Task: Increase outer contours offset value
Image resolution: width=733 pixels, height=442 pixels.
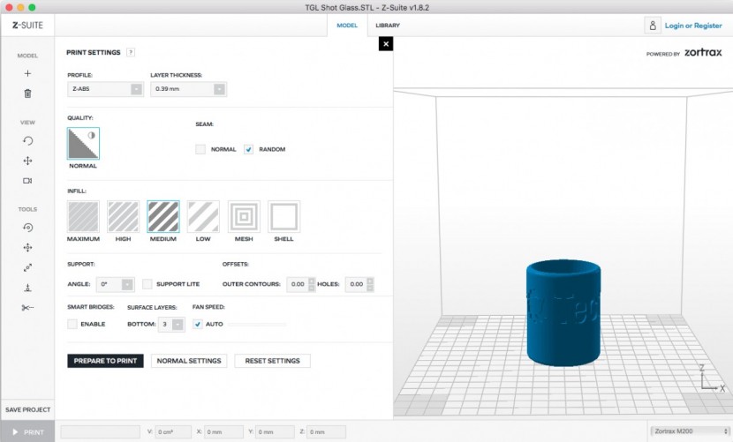Action: click(x=312, y=281)
